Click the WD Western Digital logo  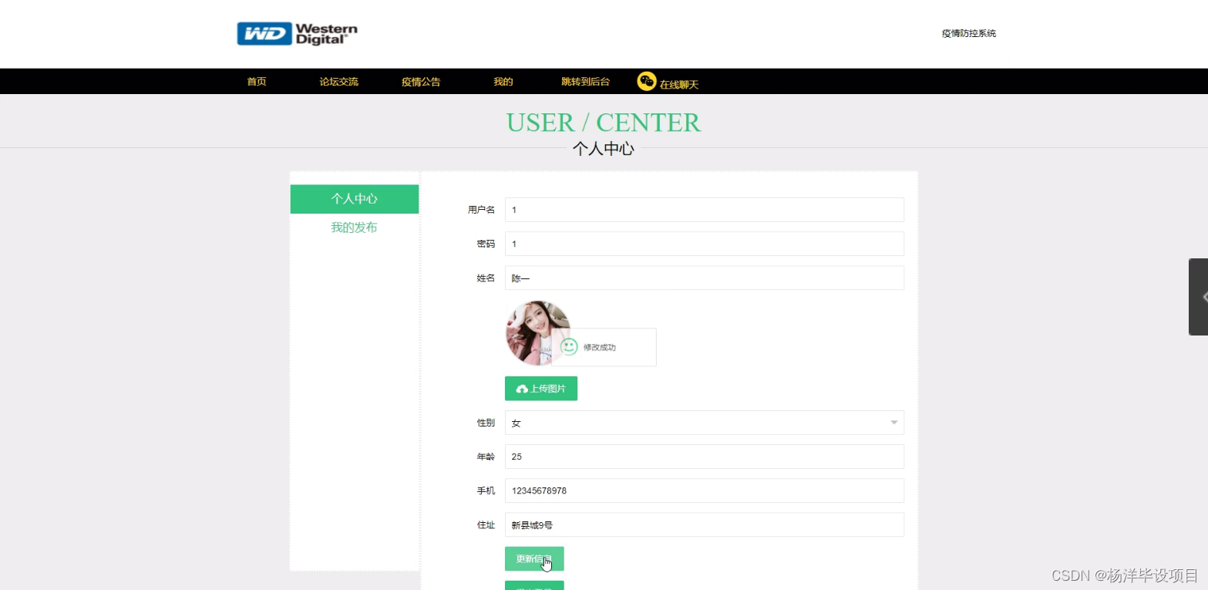296,33
